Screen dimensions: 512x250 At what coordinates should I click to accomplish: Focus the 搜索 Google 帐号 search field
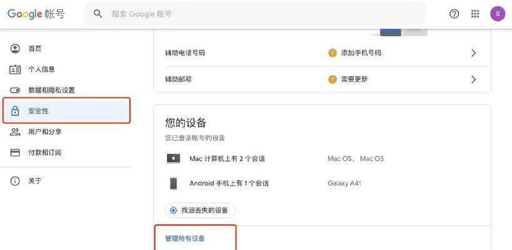coord(255,14)
